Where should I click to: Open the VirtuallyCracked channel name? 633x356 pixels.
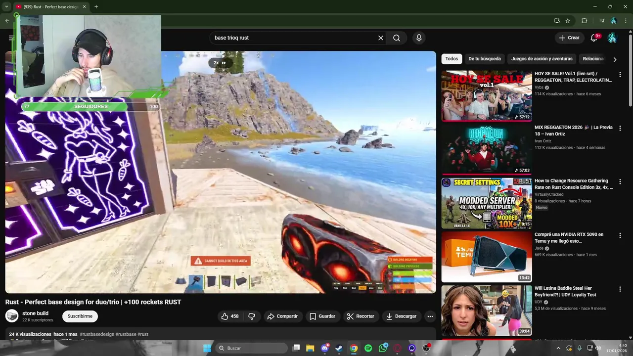coord(549,194)
